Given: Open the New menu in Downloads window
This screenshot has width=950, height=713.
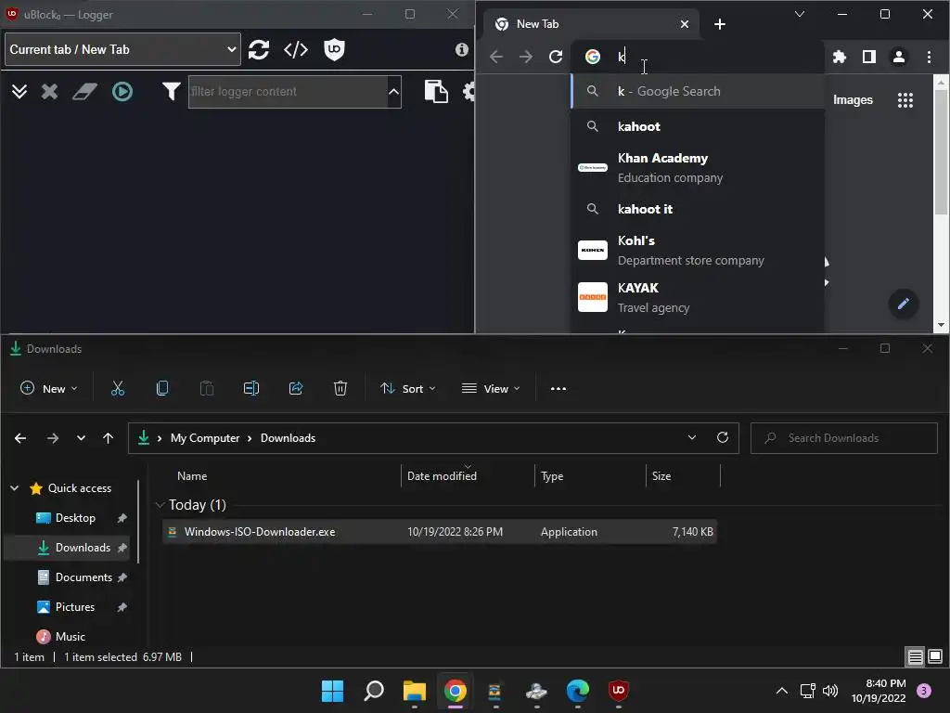Looking at the screenshot, I should [x=48, y=389].
